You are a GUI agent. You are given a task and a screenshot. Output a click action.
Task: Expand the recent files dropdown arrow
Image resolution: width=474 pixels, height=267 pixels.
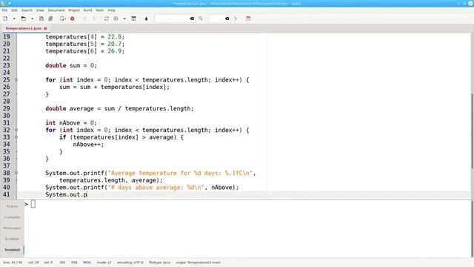click(x=32, y=19)
